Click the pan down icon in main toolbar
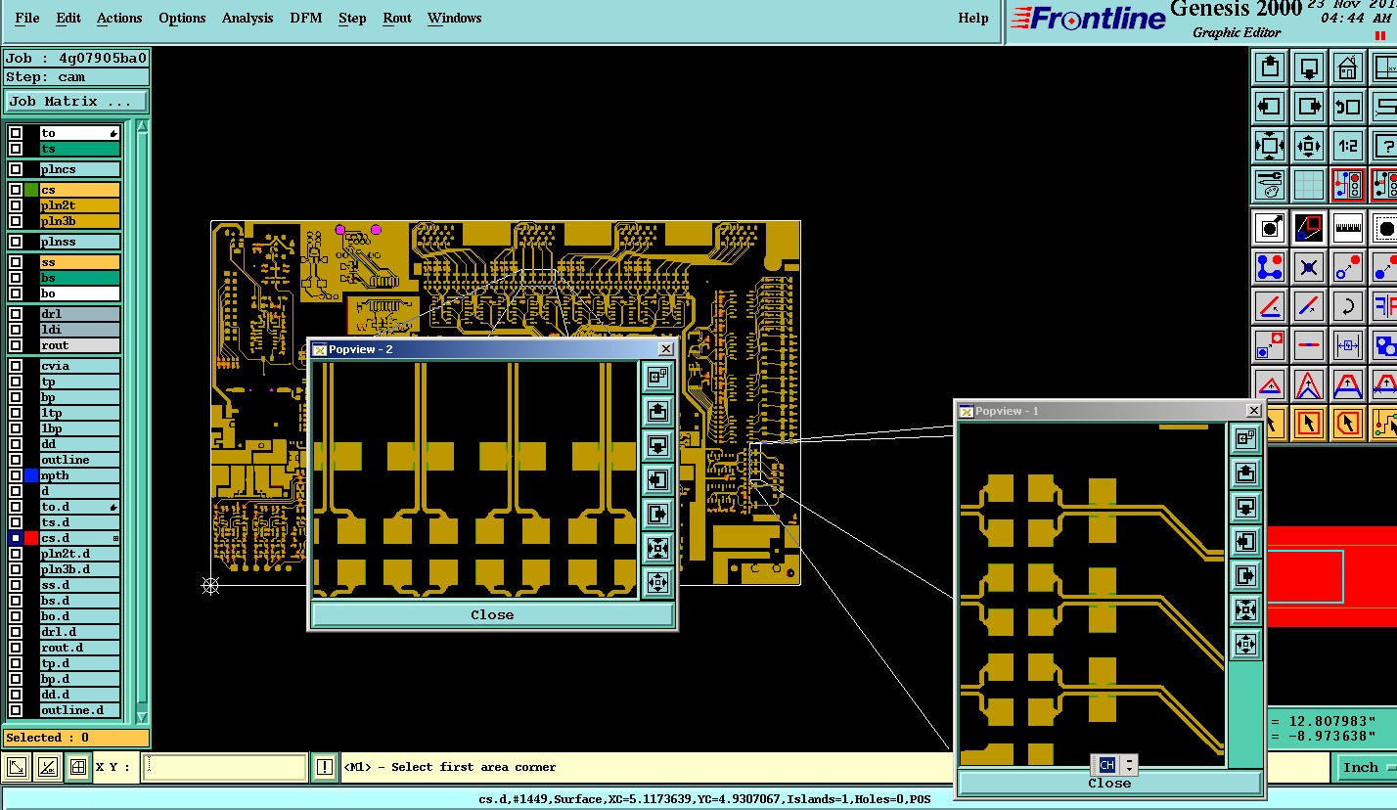This screenshot has height=810, width=1397. click(1309, 68)
